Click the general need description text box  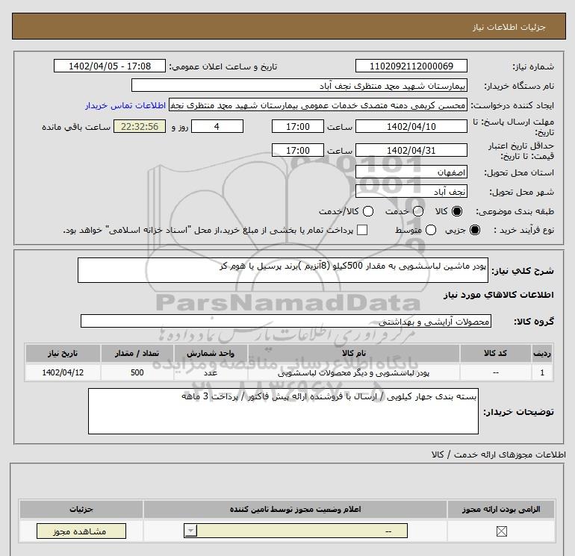[x=283, y=270]
